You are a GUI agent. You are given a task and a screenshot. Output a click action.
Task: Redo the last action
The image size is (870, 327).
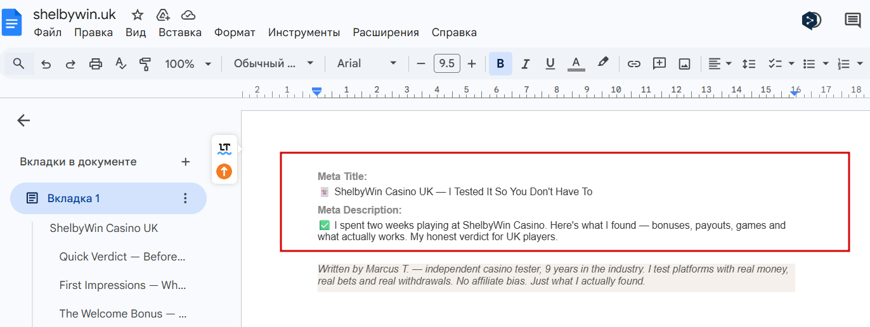(x=70, y=63)
